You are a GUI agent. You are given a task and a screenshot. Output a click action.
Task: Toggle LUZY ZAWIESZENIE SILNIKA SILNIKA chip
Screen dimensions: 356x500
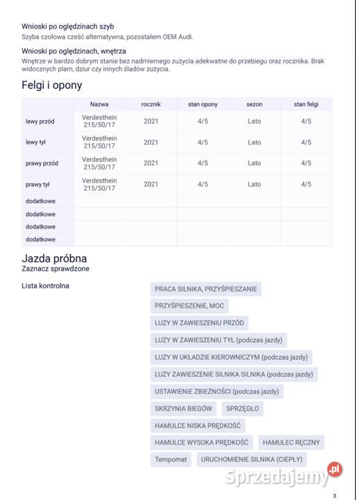(x=234, y=374)
